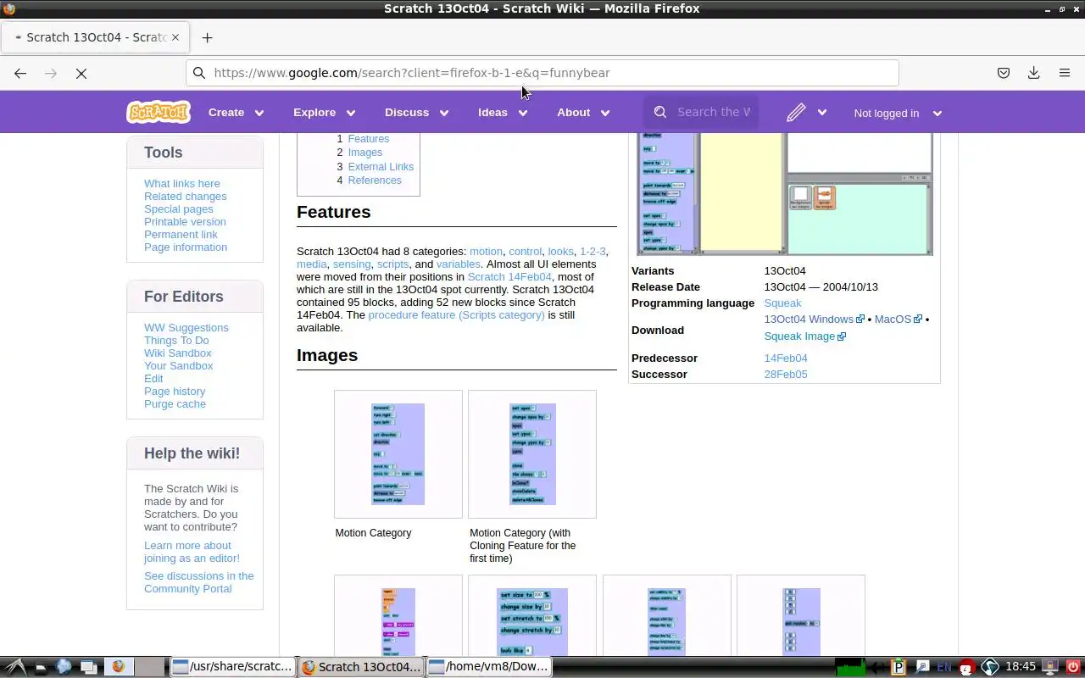Open the Motion Category with Cloning thumbnail
The height and width of the screenshot is (678, 1085).
[x=532, y=454]
